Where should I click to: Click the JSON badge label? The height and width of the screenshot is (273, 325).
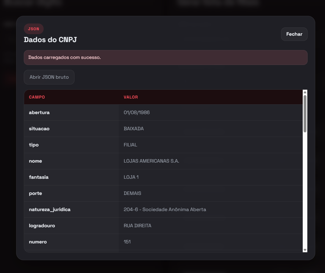(x=34, y=29)
